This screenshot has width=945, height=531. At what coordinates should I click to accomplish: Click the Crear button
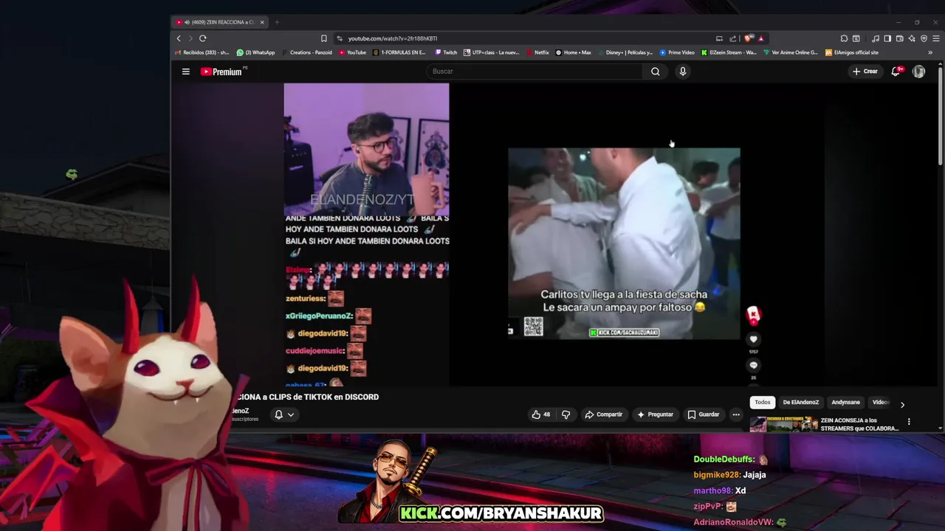[x=865, y=72]
